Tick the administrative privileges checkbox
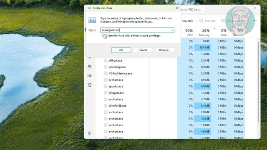The image size is (267, 150). (103, 35)
